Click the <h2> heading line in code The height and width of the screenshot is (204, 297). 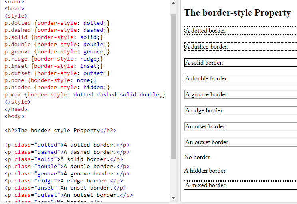point(60,131)
